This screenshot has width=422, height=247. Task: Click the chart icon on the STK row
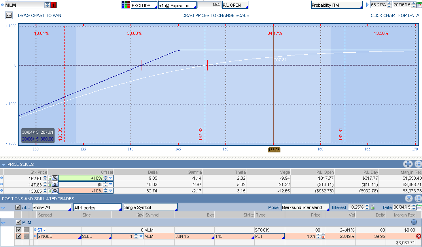coord(26,230)
